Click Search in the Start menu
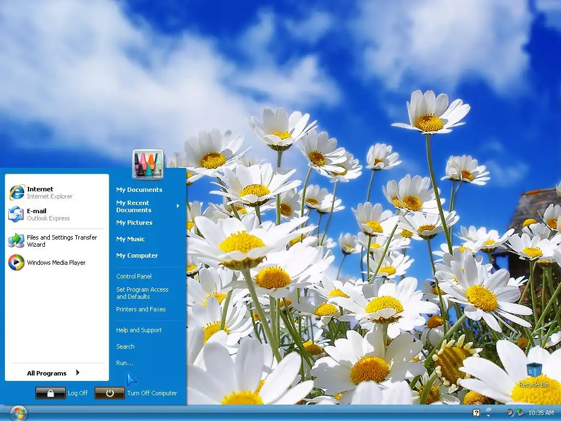Screen dimensions: 561x421 pyautogui.click(x=125, y=346)
